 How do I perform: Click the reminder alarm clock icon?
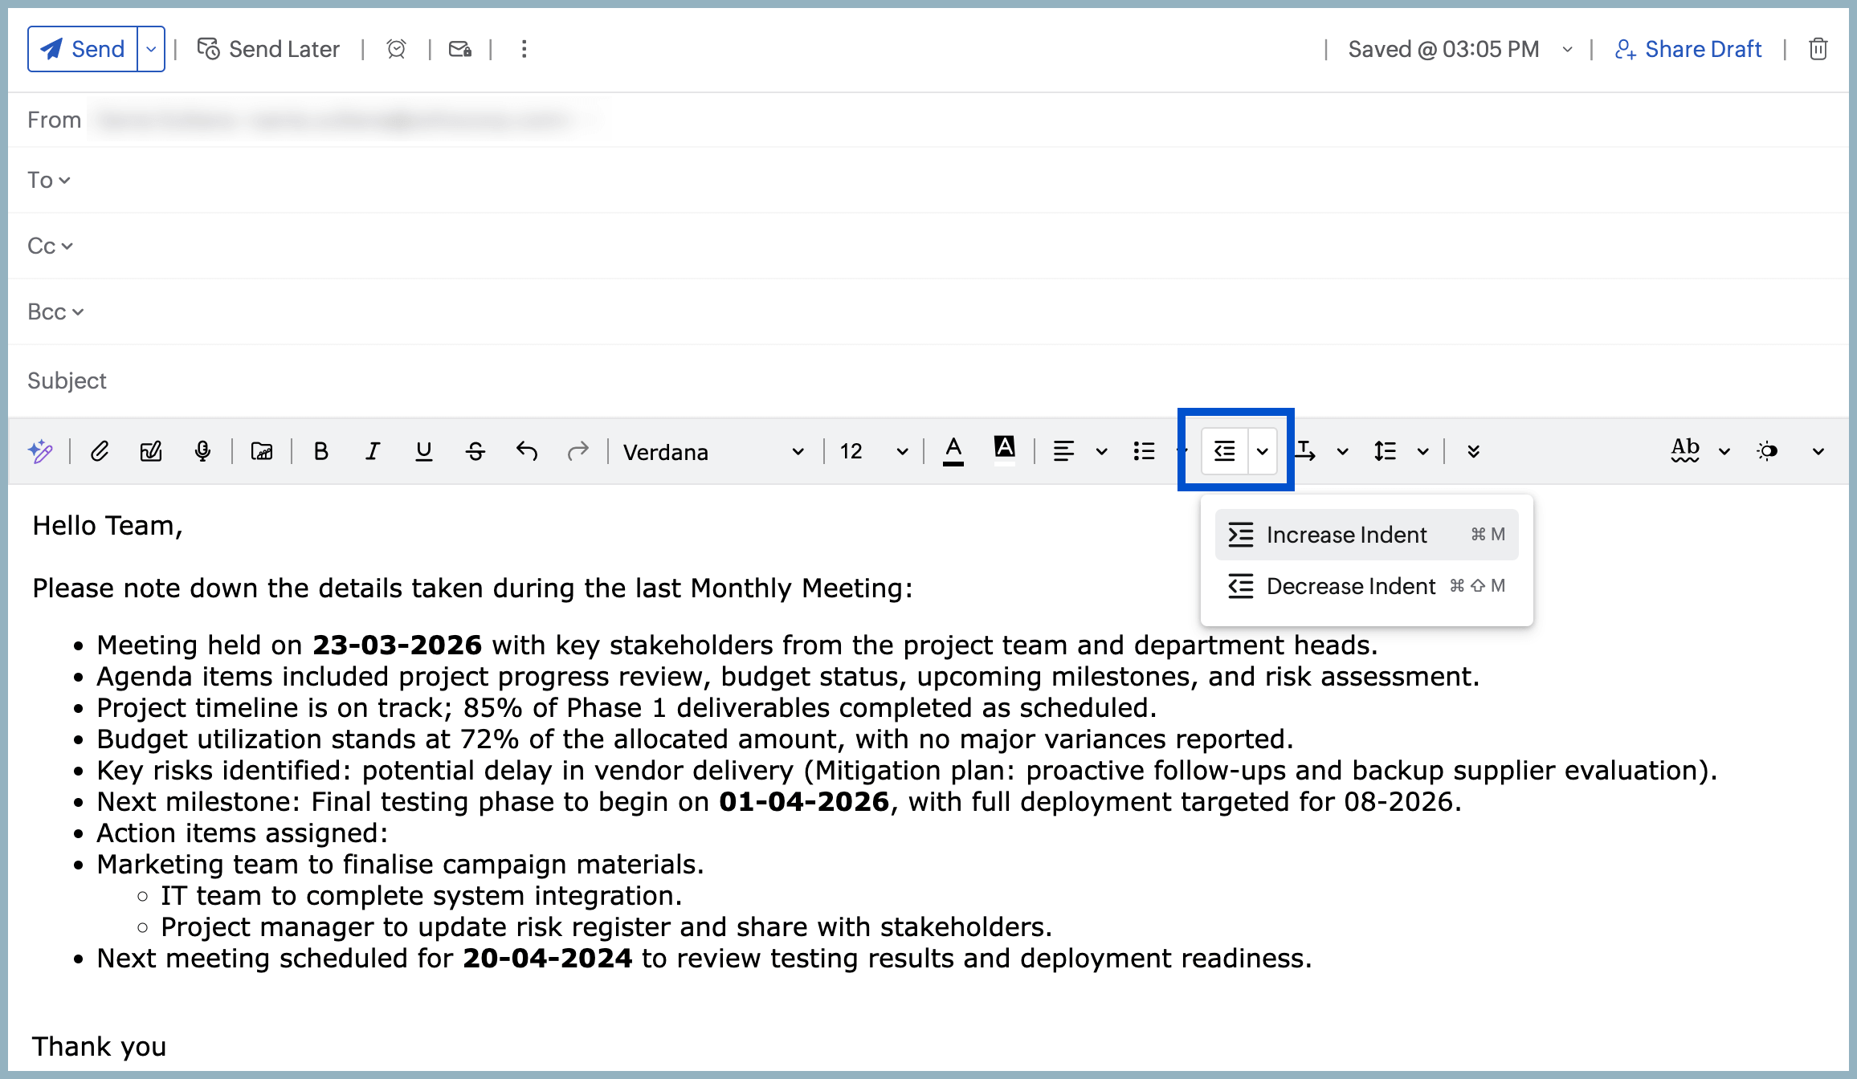click(x=396, y=49)
